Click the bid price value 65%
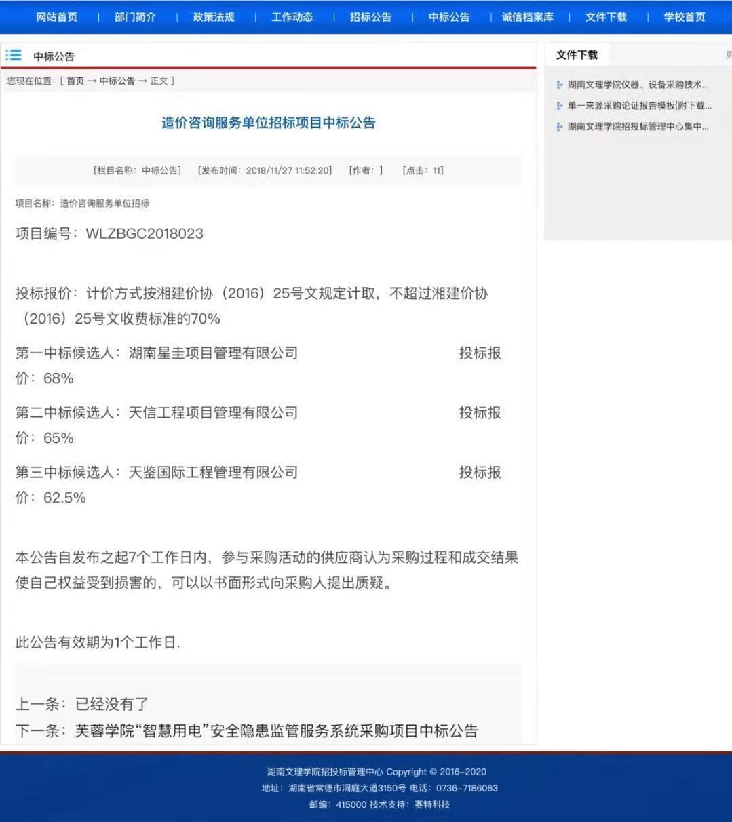 pyautogui.click(x=58, y=438)
